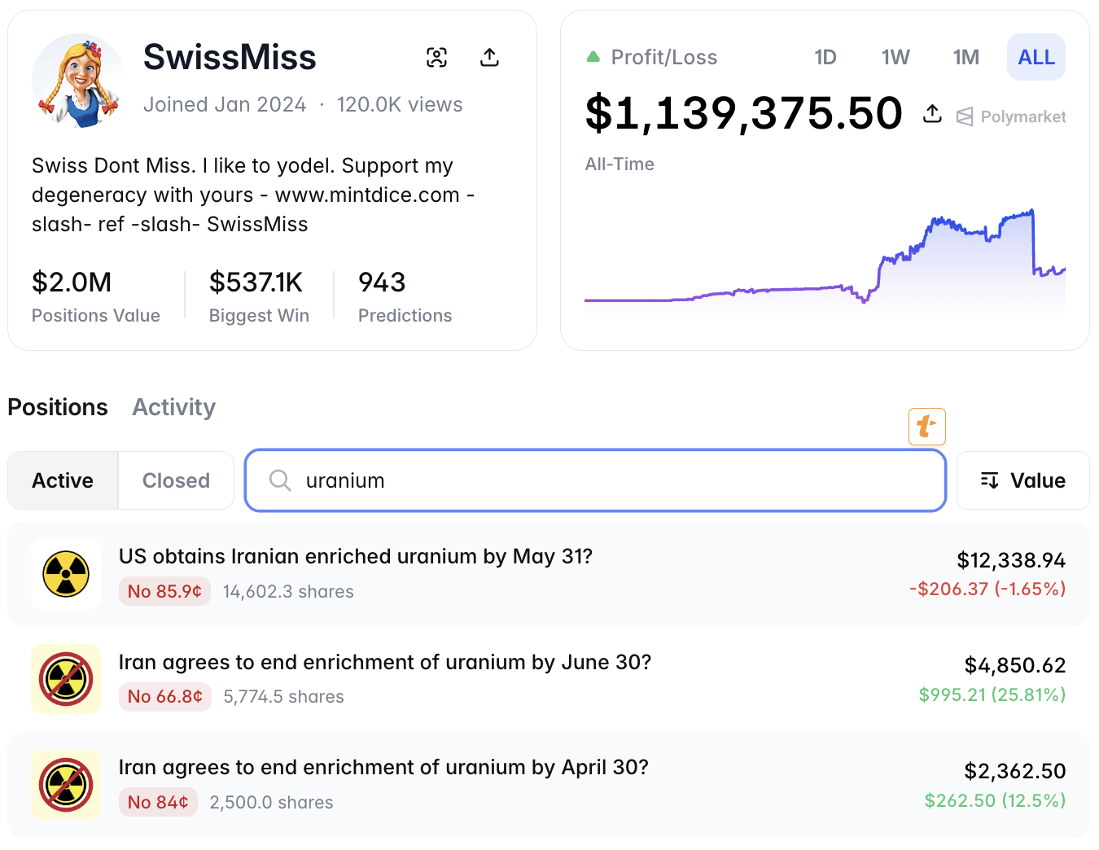Select the ALL timeframe button
Screen dimensions: 1099x850
(x=1036, y=57)
